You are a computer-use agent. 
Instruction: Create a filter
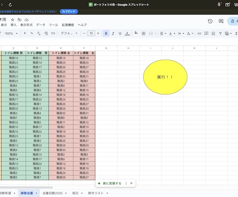(x=220, y=33)
